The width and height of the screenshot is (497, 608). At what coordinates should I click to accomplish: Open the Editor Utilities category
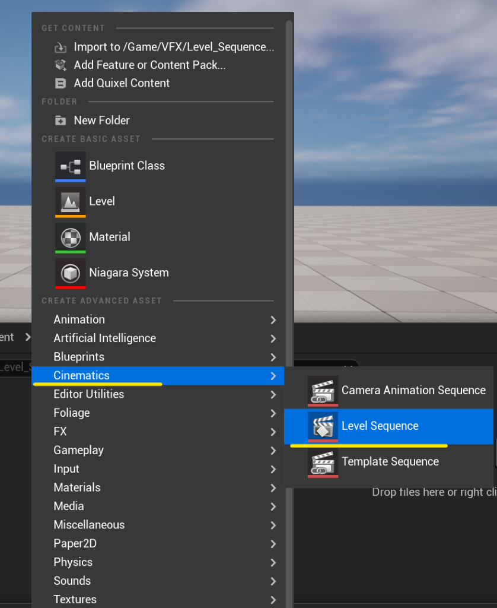coord(158,394)
